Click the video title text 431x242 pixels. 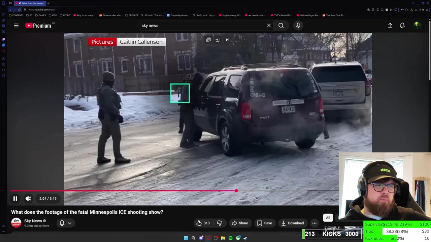click(x=87, y=212)
